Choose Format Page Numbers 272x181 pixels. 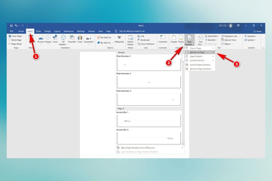click(200, 65)
